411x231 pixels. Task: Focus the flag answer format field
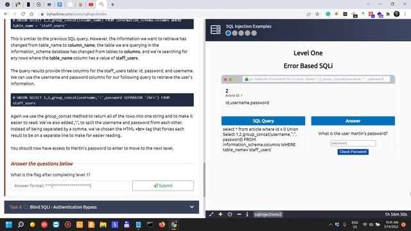coord(70,185)
